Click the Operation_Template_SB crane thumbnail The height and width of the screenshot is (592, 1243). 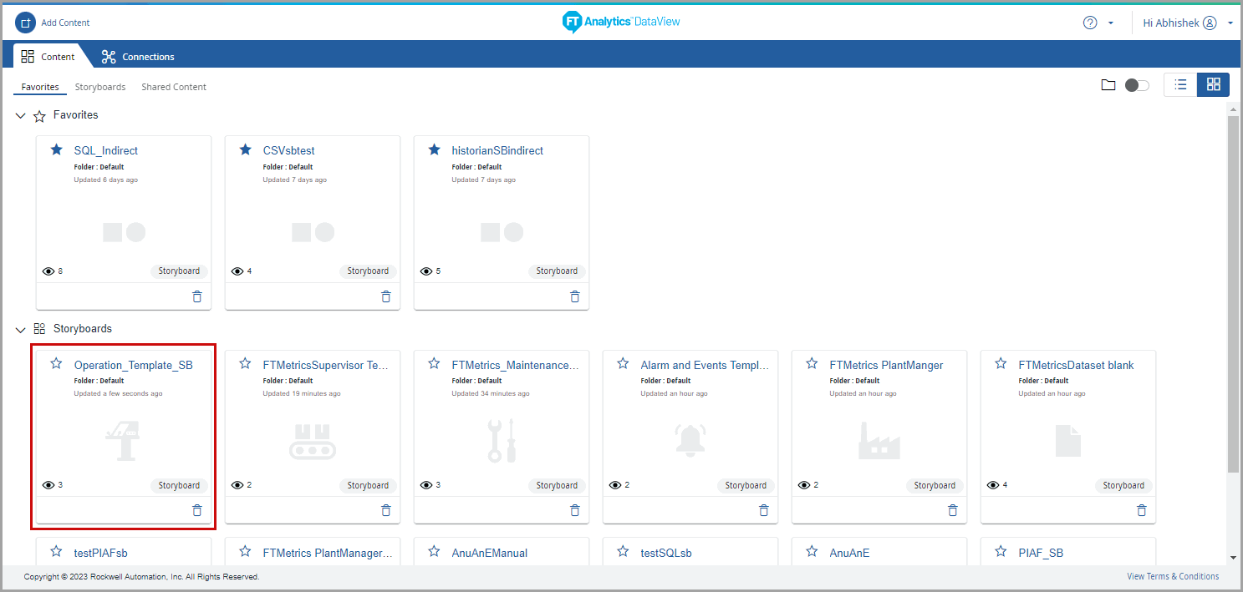(122, 442)
